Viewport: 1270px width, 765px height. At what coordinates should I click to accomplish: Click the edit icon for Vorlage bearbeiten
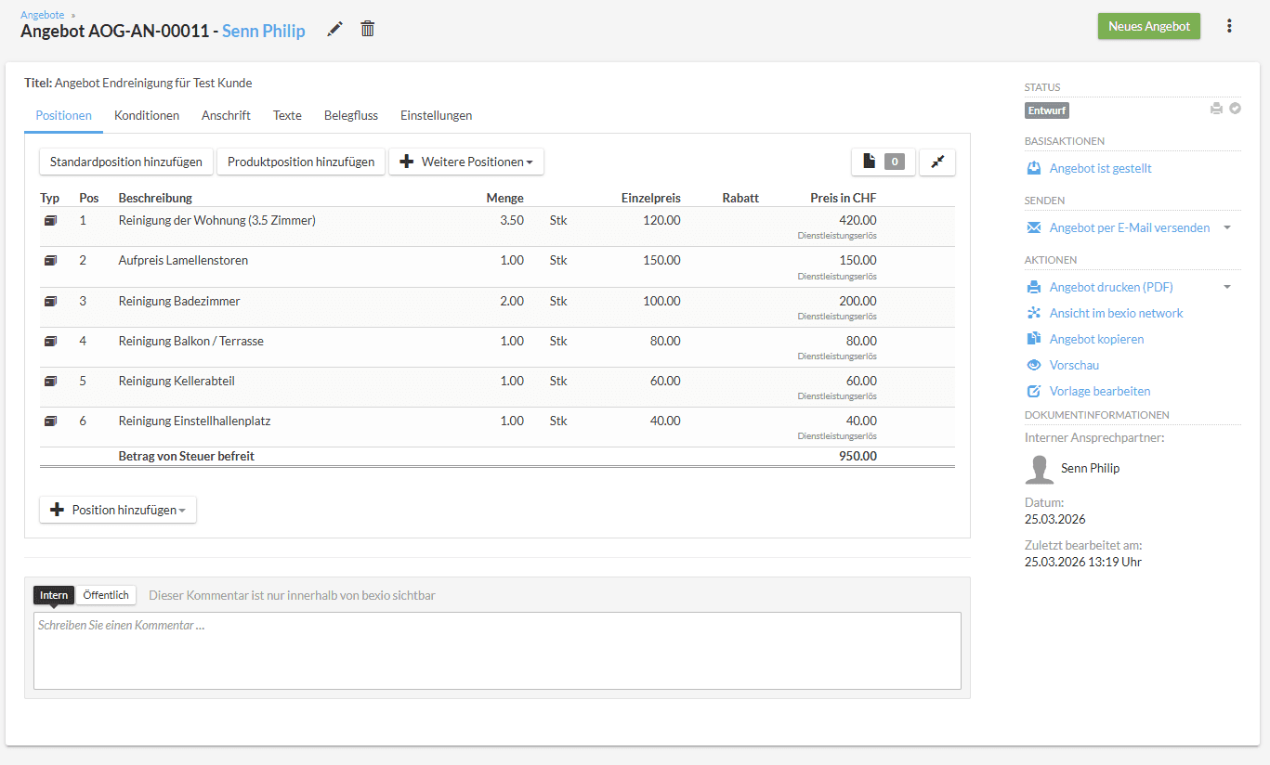(x=1034, y=391)
